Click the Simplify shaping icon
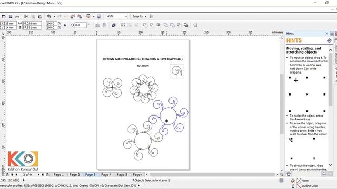Screen dimensions: 337x189 [x=165, y=25]
